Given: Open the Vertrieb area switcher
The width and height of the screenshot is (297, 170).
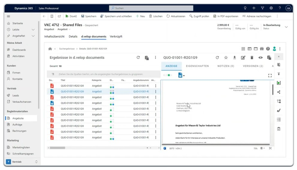Looking at the screenshot, I should click(x=22, y=162).
